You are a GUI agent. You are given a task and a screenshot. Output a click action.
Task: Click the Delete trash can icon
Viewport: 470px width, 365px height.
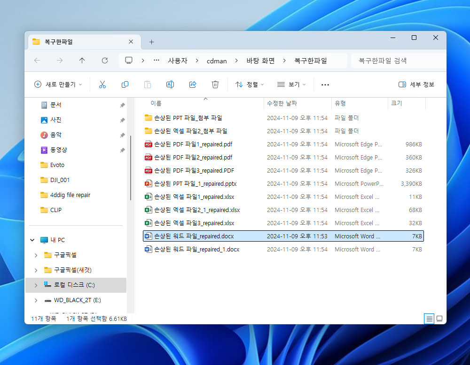pos(215,84)
